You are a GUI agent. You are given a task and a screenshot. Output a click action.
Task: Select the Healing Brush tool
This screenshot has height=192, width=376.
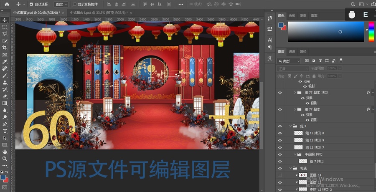click(5, 68)
